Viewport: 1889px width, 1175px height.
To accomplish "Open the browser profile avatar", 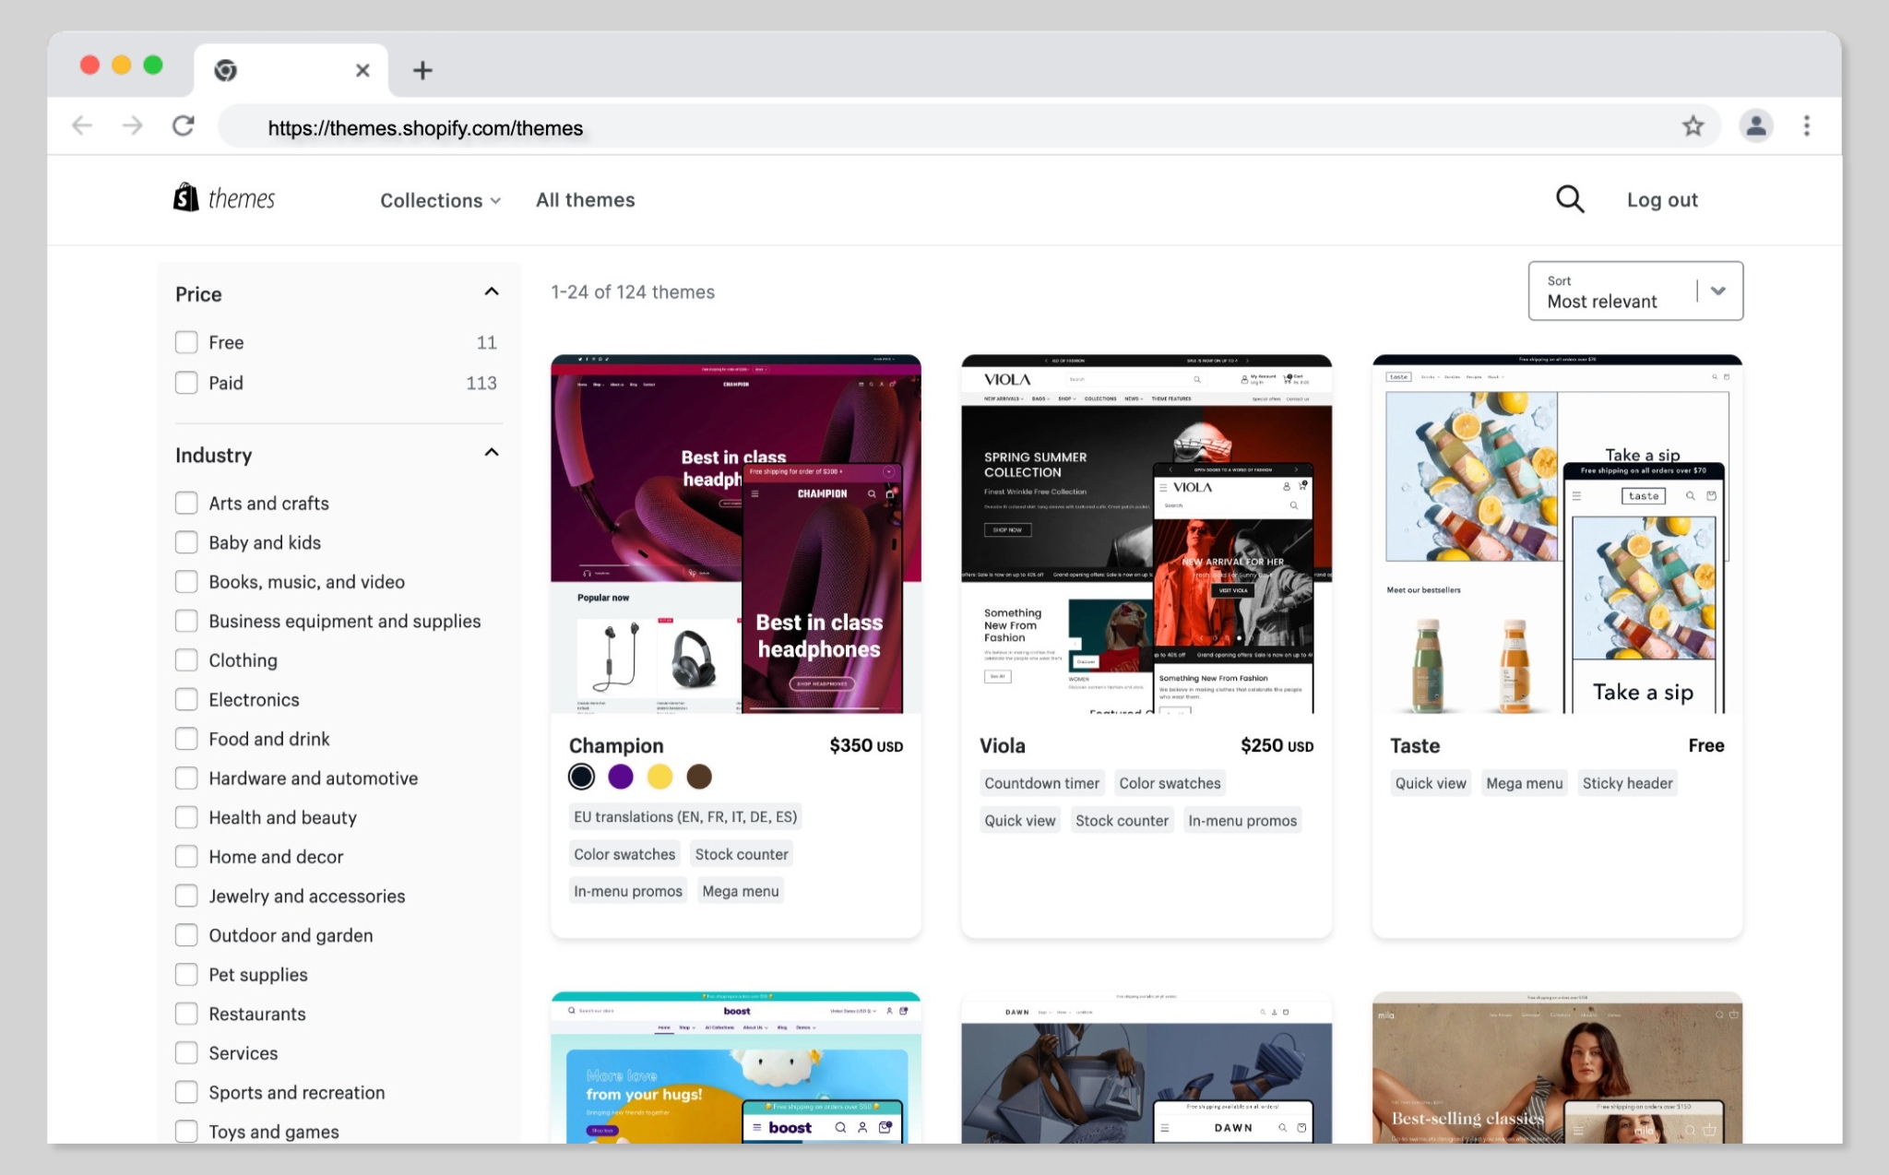I will (1756, 125).
